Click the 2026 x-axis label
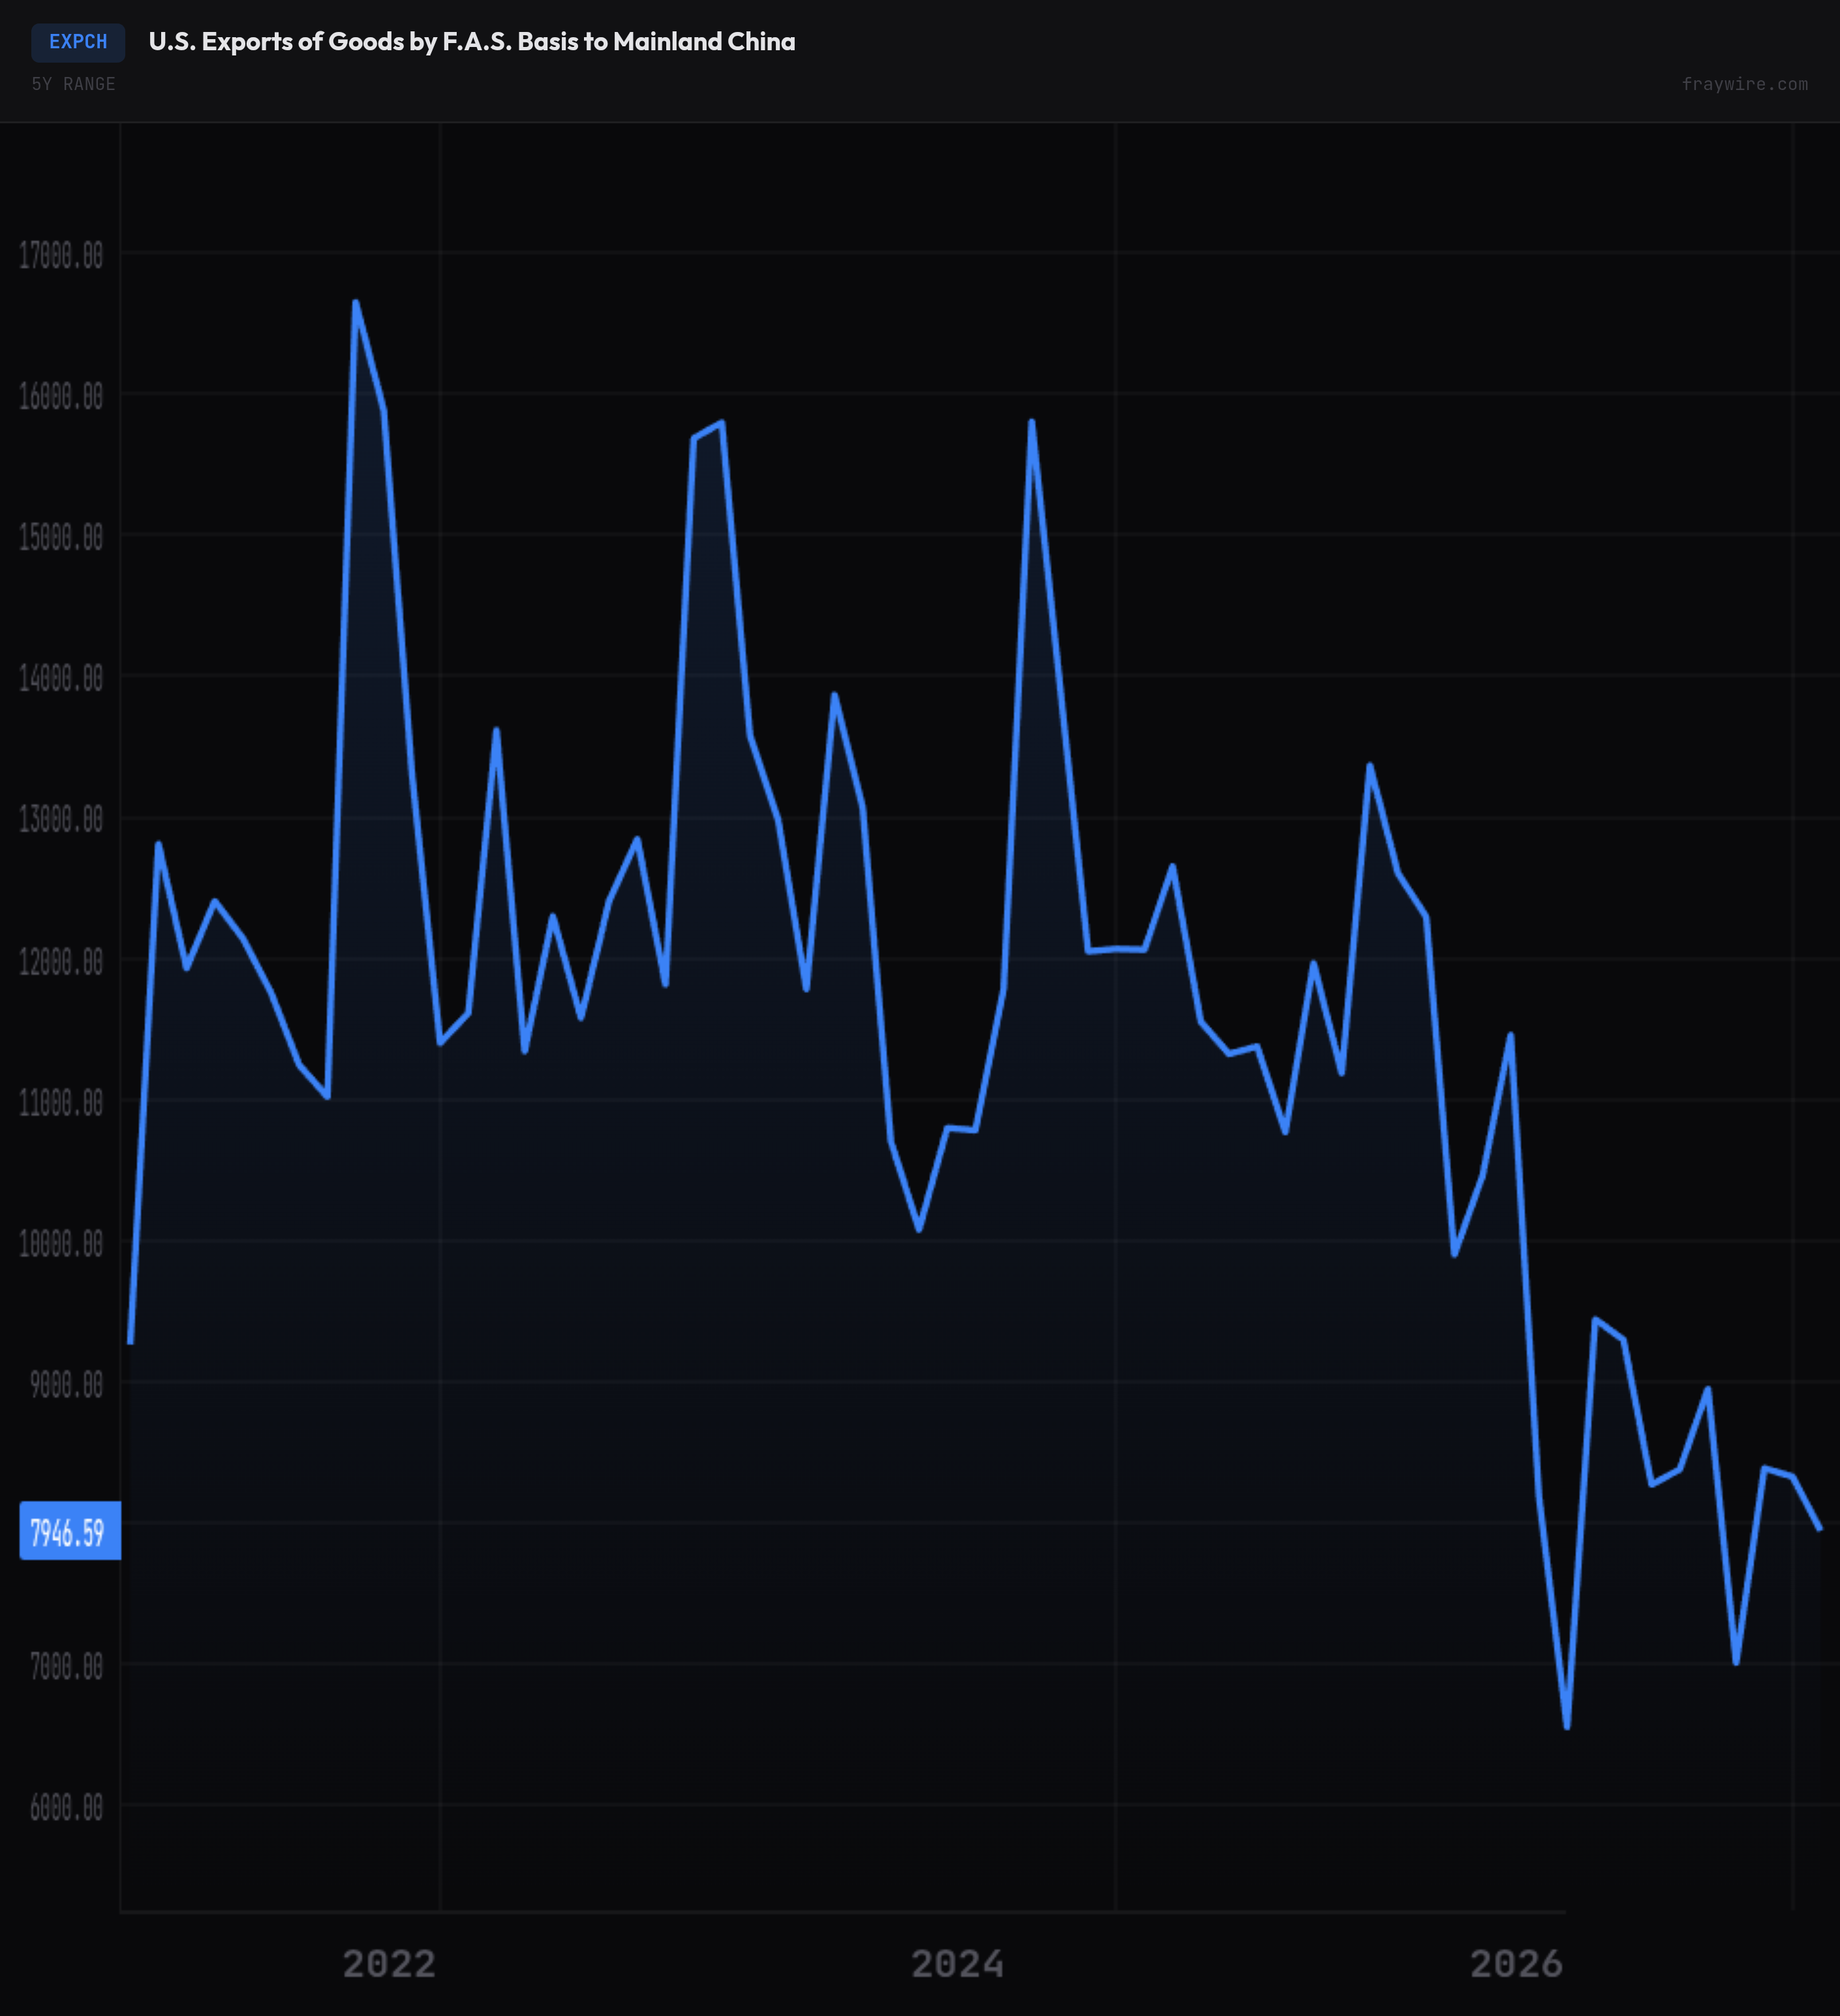The height and width of the screenshot is (2016, 1840). click(x=1516, y=1964)
